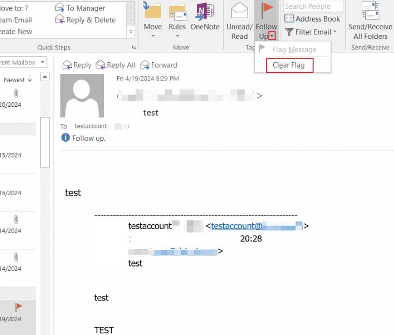Click in the Search People field

313,6
